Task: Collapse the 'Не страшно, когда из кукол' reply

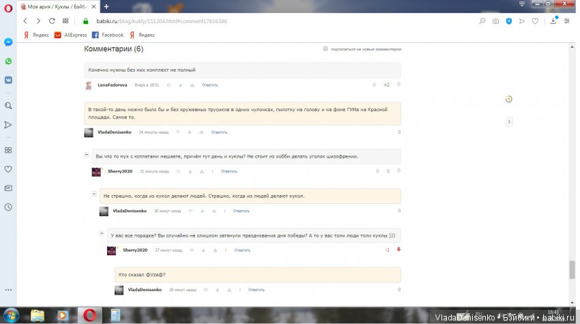Action: pyautogui.click(x=94, y=195)
